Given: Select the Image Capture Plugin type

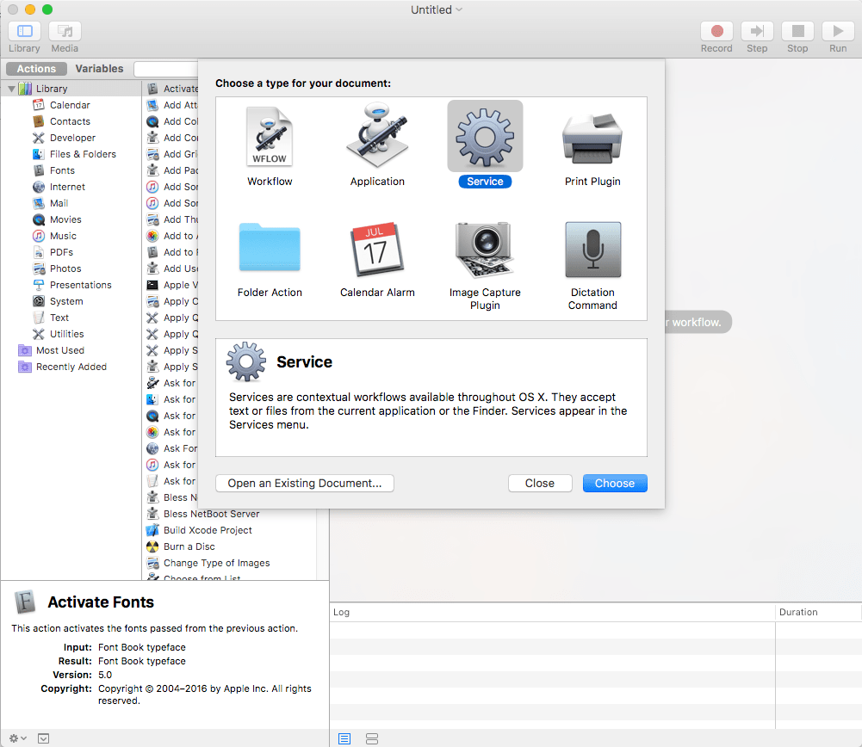Looking at the screenshot, I should (485, 265).
